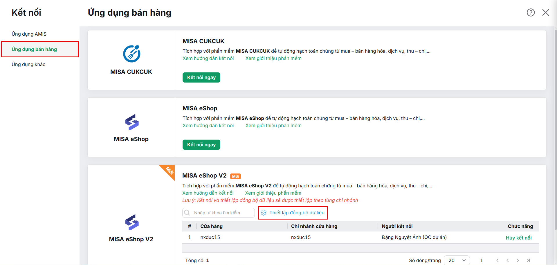Open Xem giới thiệu phần mềm for MISA CUKCUK

pyautogui.click(x=273, y=58)
